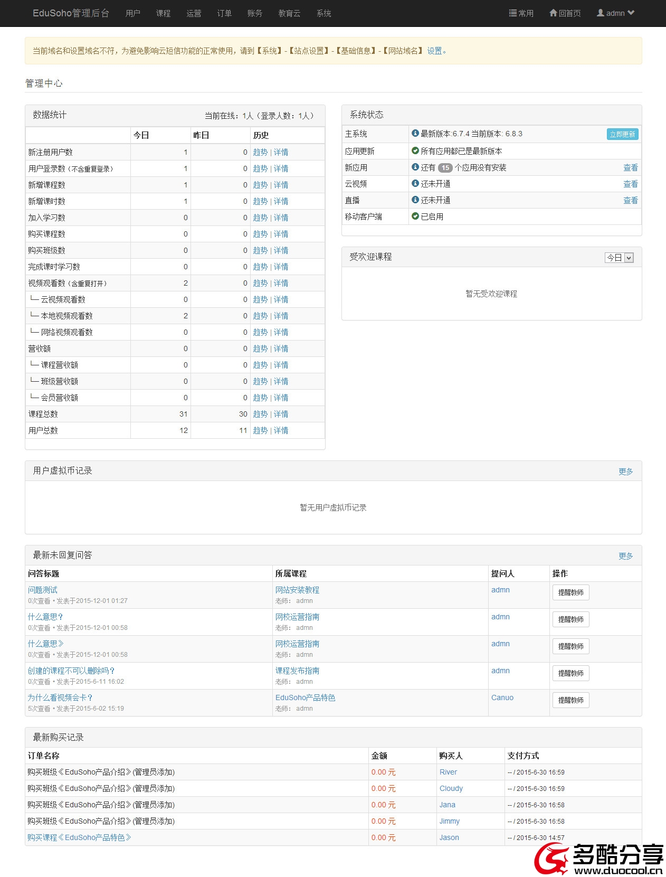Open buyer River's profile
This screenshot has height=877, width=666.
coord(449,772)
